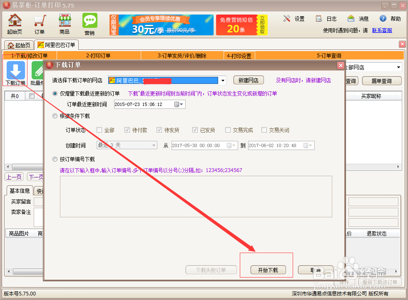Click the 查询 button behind dialog
This screenshot has width=408, height=300.
(351, 81)
